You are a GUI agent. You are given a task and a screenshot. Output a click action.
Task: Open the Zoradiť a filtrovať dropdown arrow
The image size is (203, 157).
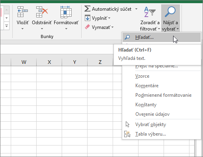(x=159, y=29)
